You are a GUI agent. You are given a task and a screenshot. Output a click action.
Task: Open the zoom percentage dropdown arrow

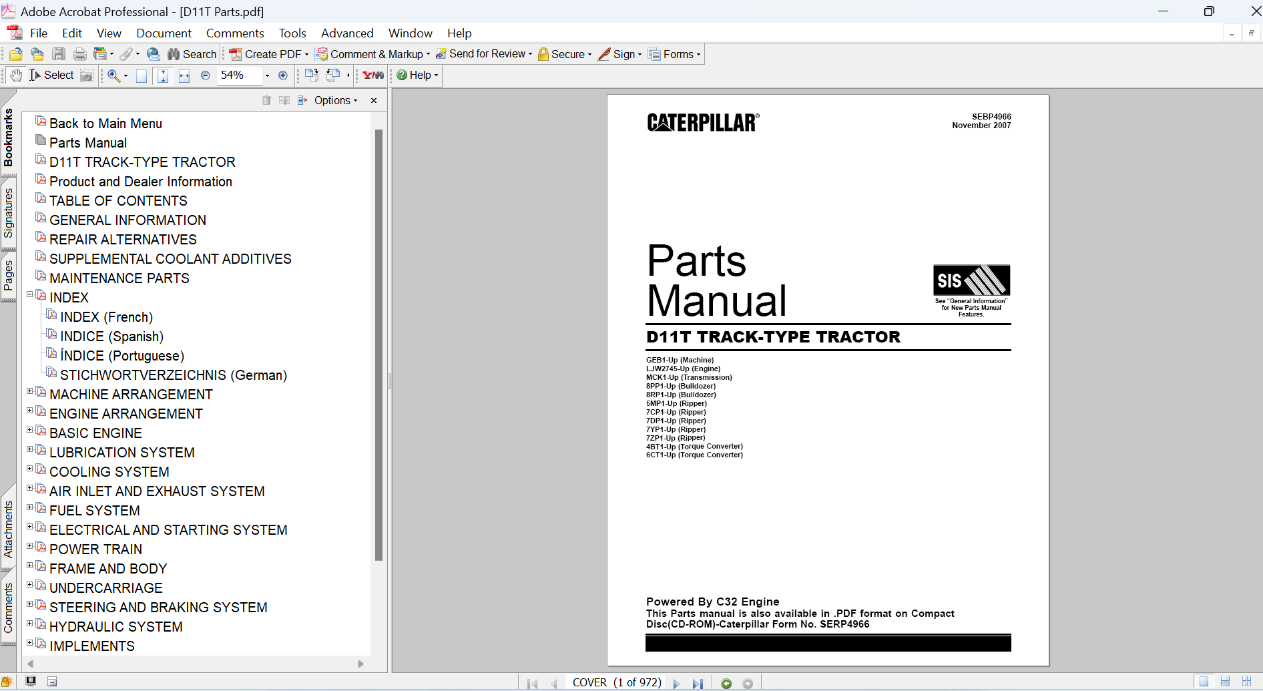[267, 75]
